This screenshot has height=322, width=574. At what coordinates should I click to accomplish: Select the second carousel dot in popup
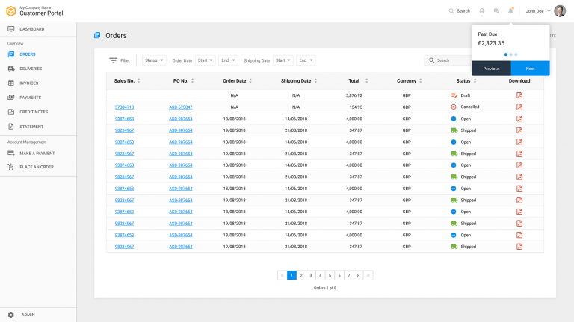click(x=510, y=54)
